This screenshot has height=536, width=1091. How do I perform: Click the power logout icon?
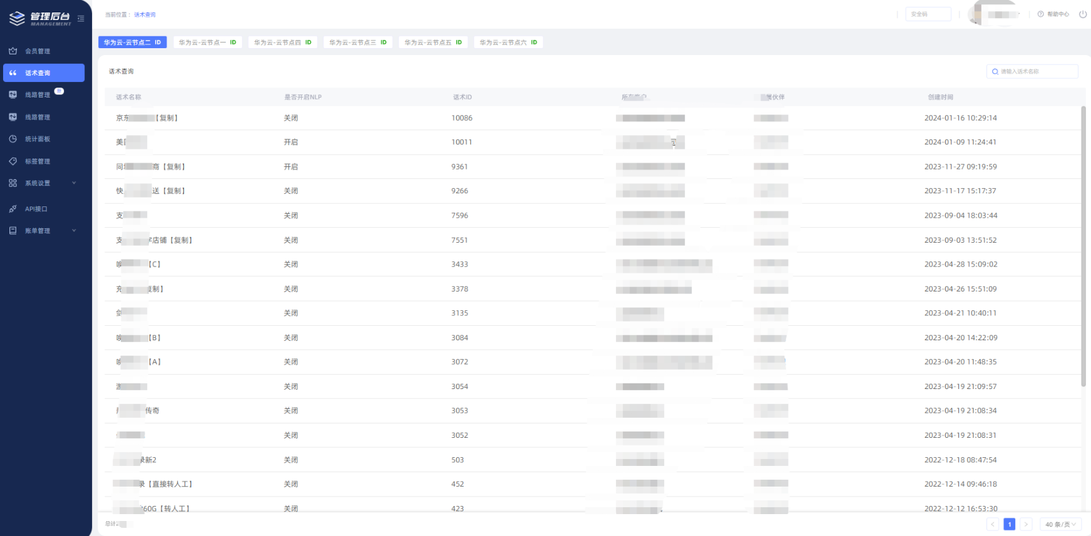coord(1083,14)
